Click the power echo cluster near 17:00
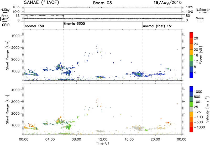 [x=138, y=74]
